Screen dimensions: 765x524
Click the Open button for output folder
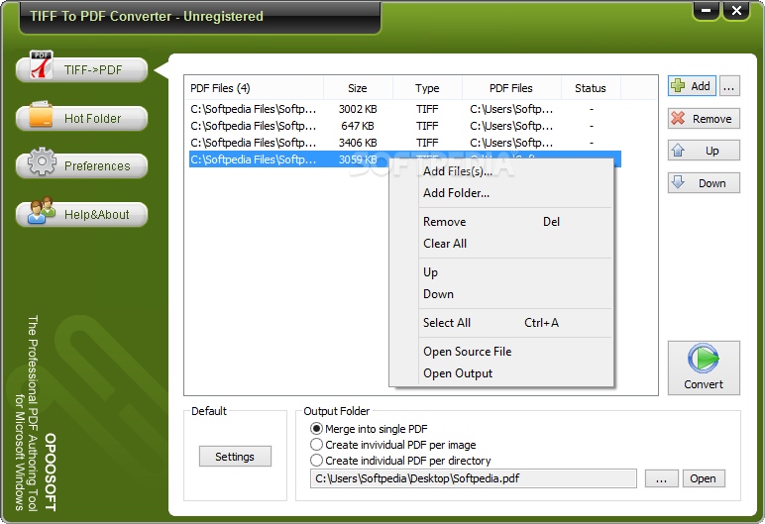click(x=704, y=478)
